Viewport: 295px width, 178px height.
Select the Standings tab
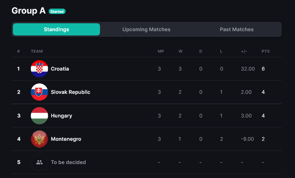(56, 29)
